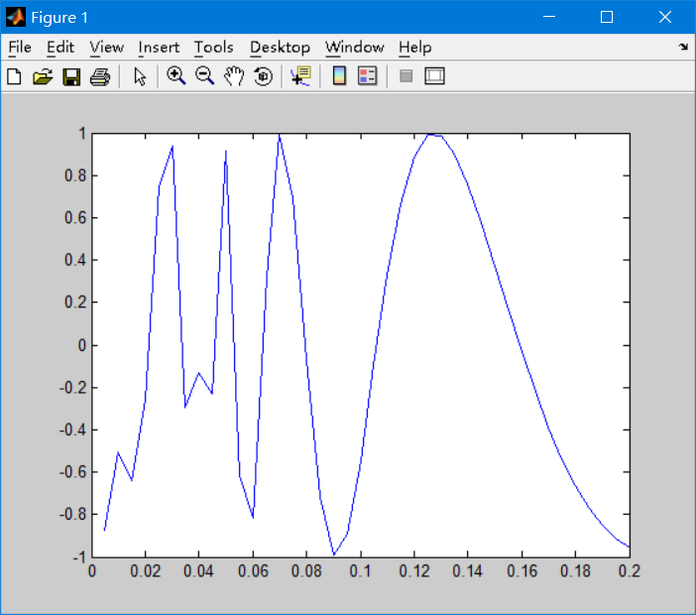Enable the Data Cursor tool
This screenshot has width=696, height=615.
point(301,76)
